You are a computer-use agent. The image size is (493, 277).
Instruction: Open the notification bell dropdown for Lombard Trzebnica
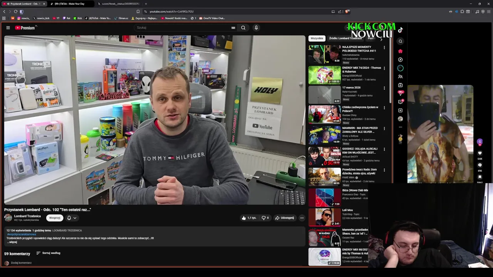click(72, 218)
